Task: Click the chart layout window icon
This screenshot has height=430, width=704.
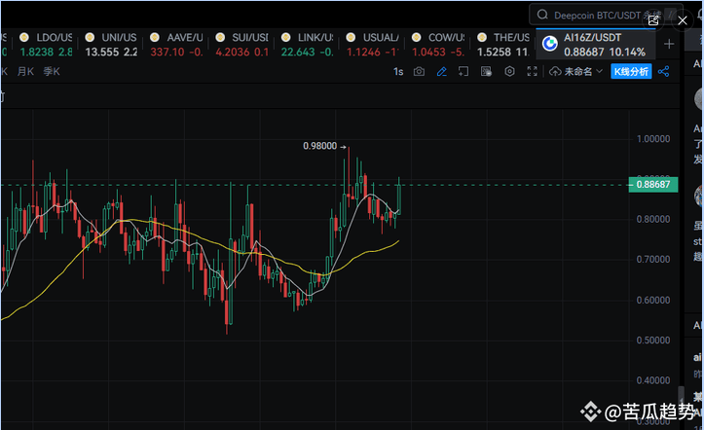Action: pyautogui.click(x=463, y=72)
